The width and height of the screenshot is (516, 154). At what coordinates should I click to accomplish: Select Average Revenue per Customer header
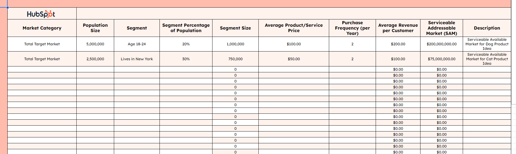398,28
